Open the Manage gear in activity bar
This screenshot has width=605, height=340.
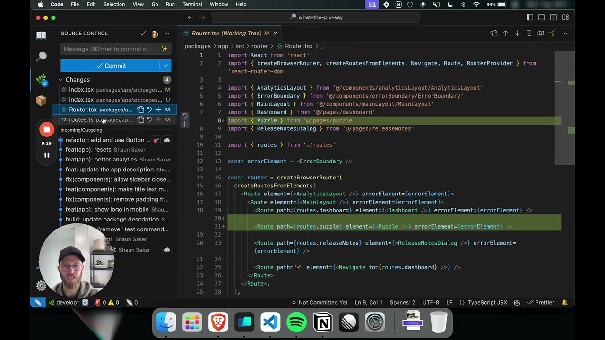pyautogui.click(x=42, y=286)
